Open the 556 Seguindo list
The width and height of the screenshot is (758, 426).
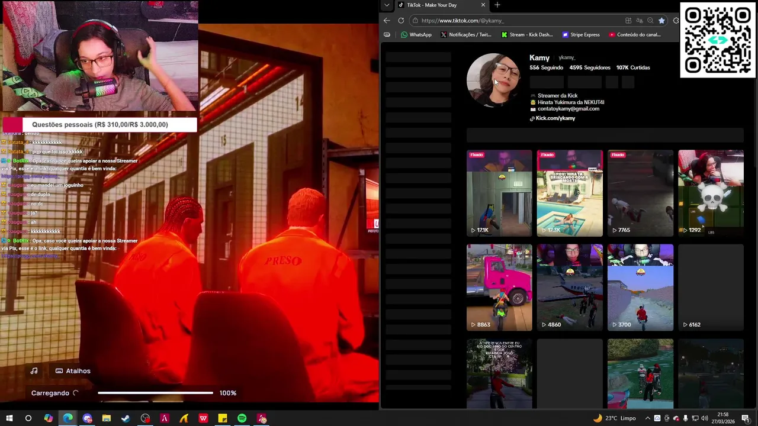pyautogui.click(x=546, y=67)
